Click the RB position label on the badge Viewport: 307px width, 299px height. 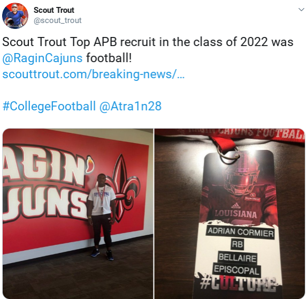click(x=237, y=244)
